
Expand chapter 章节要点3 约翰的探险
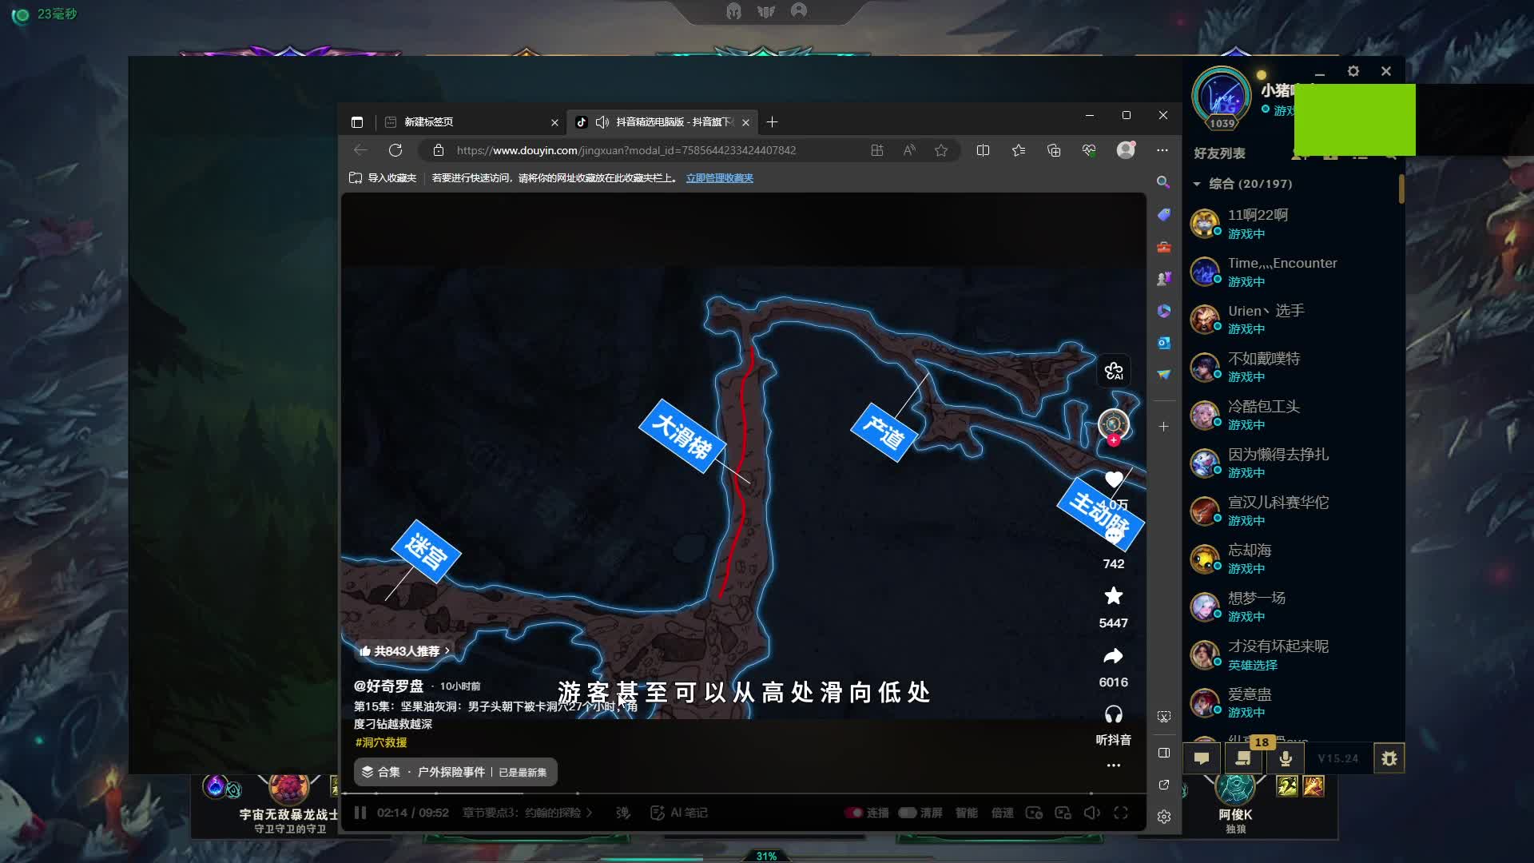(x=527, y=813)
